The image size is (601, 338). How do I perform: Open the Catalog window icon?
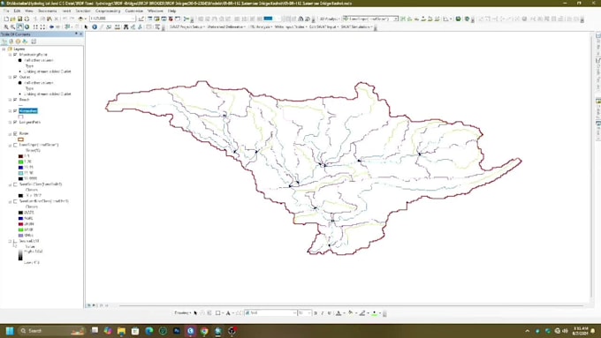(x=156, y=19)
